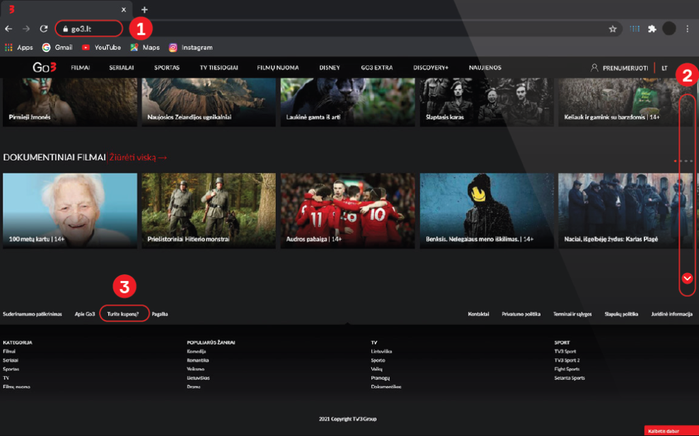Open a new browser tab

coord(144,10)
